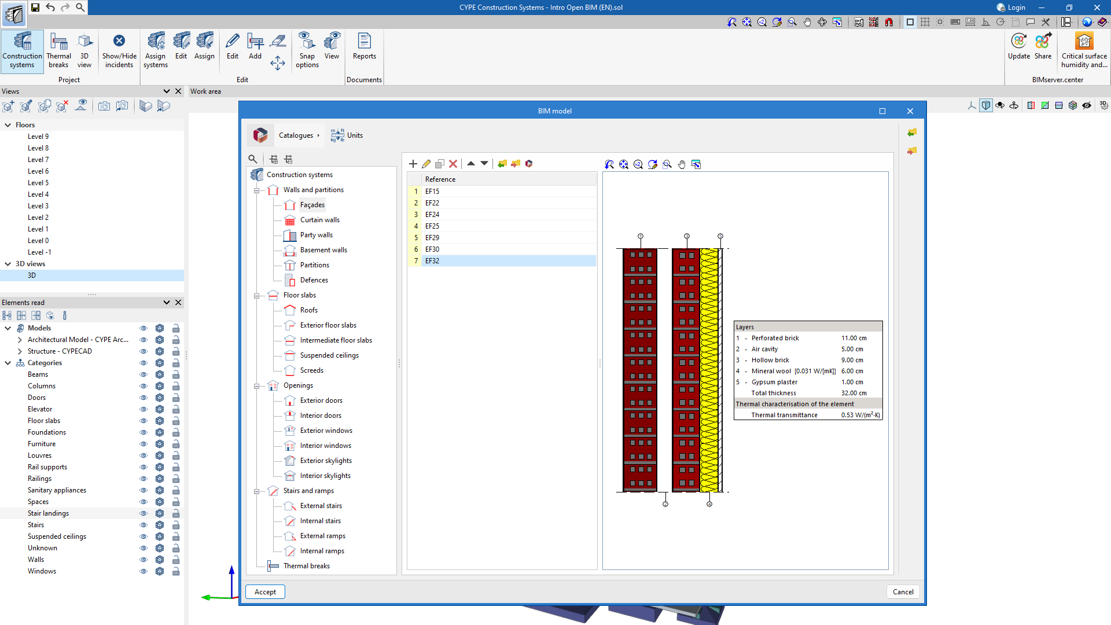Toggle lock icon for Doors category
1111x625 pixels.
pos(176,398)
